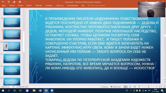Switch to the Главная ribbon tab
Viewport: 166px width, 93px height.
coord(12,5)
